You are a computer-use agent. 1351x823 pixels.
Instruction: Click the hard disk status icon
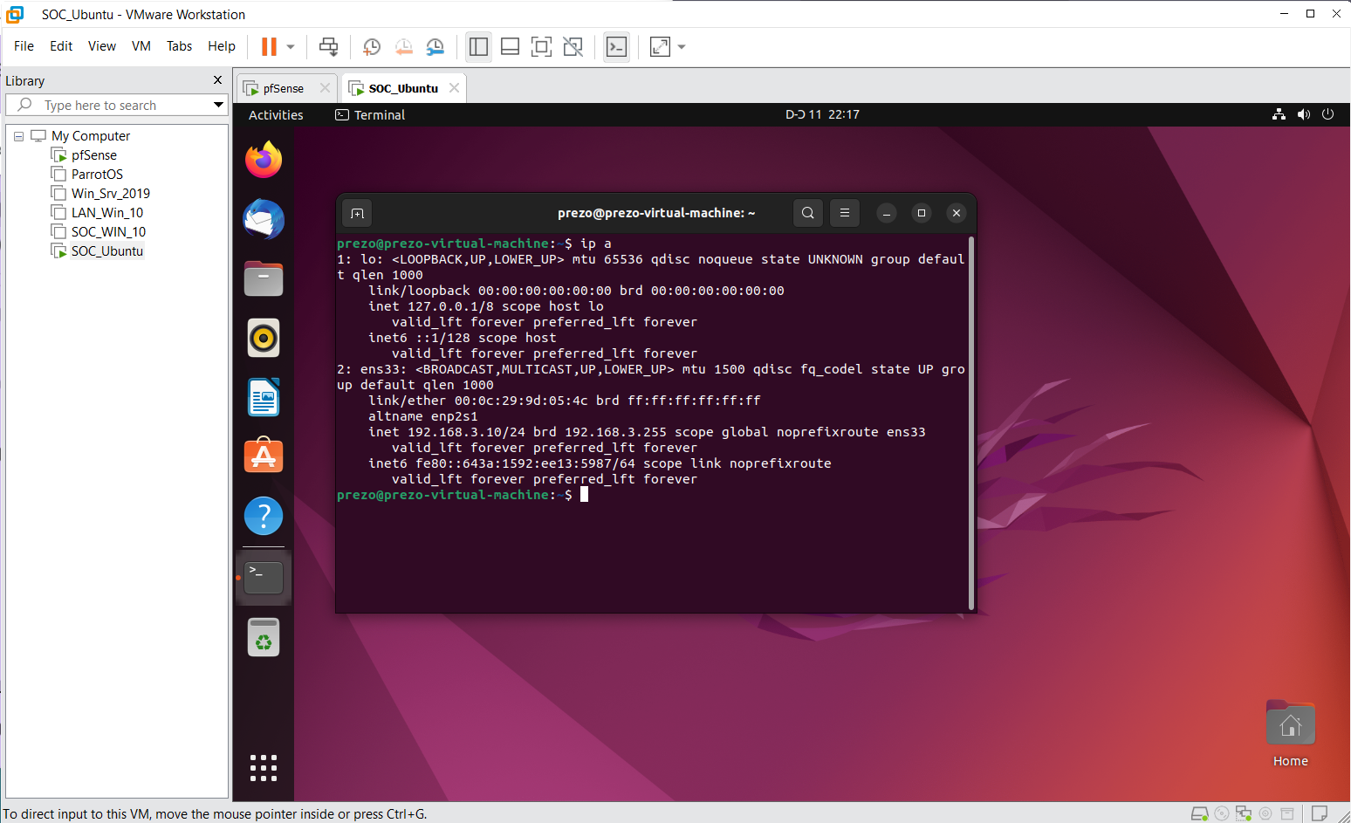click(x=1200, y=814)
